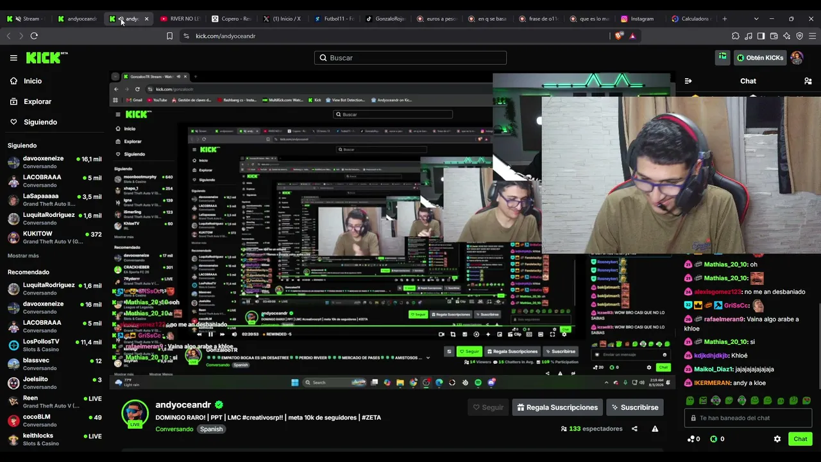
Task: Switch to the Copero browser tab
Action: coord(232,19)
